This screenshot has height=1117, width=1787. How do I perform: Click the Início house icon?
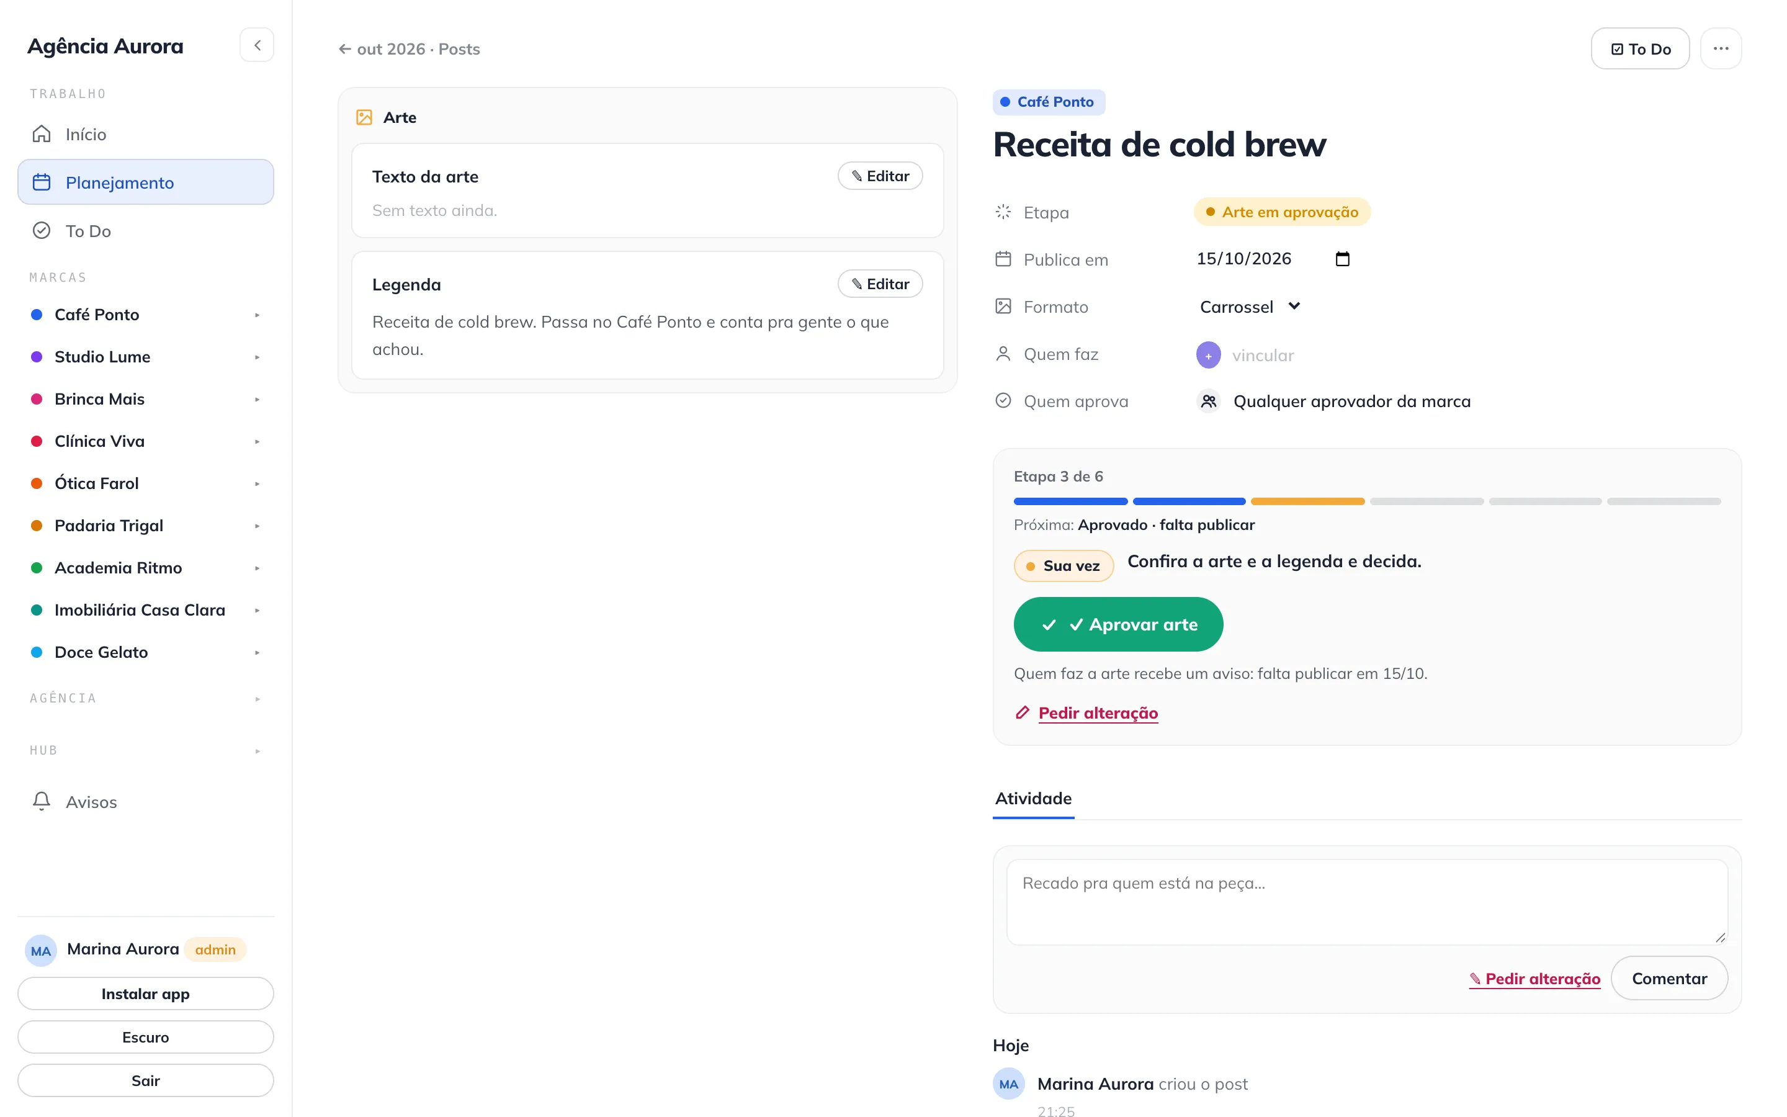tap(42, 133)
